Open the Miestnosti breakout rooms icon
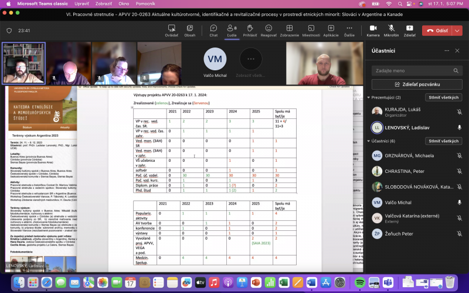This screenshot has width=469, height=293. coord(311,29)
